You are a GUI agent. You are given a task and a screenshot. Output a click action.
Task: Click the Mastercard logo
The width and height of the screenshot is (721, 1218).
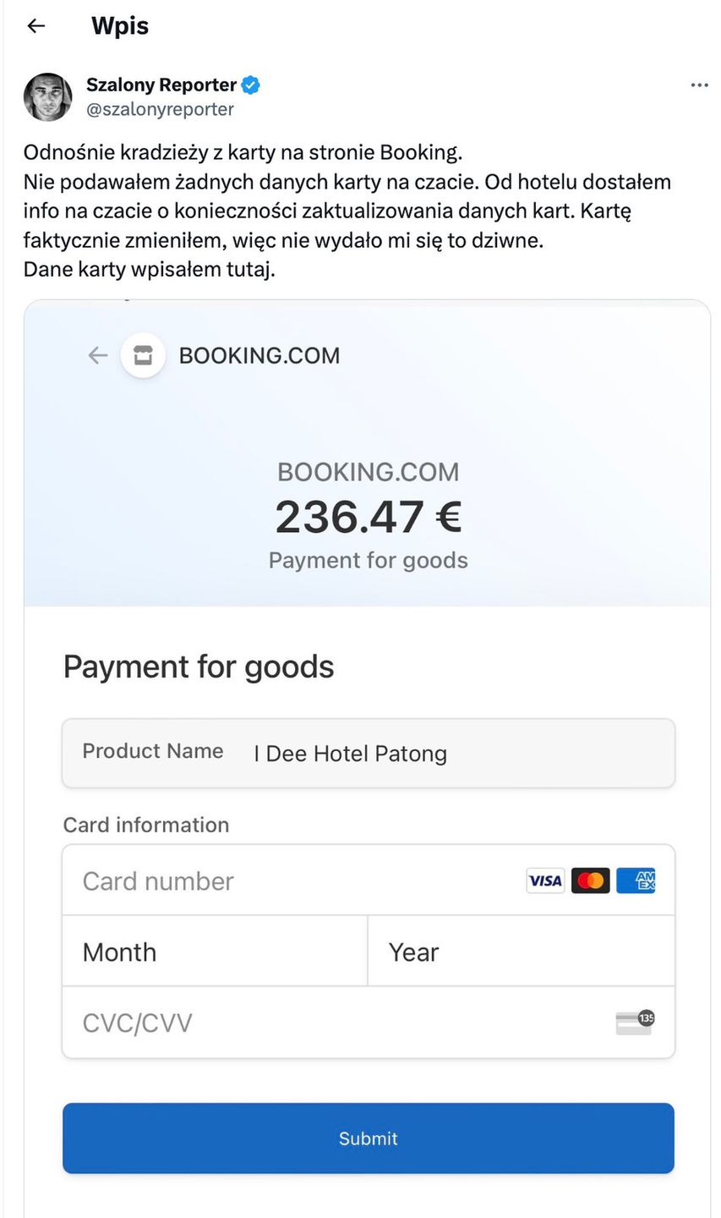pos(590,881)
